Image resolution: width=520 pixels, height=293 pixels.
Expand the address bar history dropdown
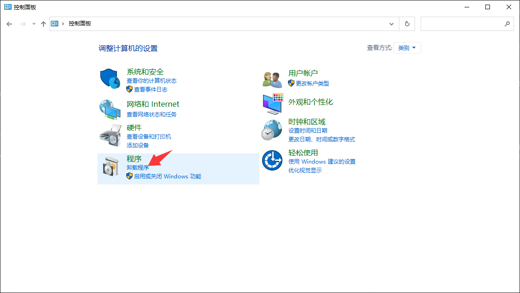click(x=392, y=24)
